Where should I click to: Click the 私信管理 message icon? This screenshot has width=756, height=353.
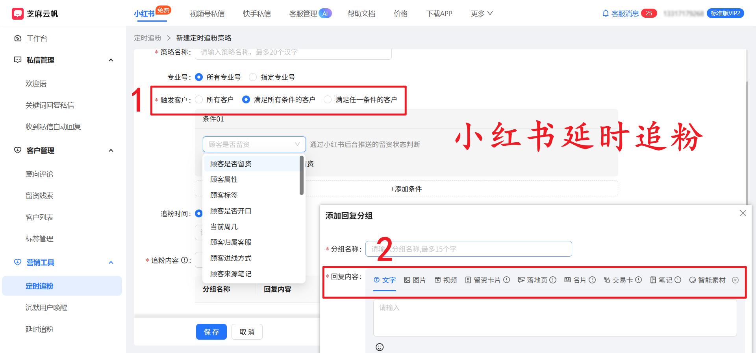pos(18,60)
